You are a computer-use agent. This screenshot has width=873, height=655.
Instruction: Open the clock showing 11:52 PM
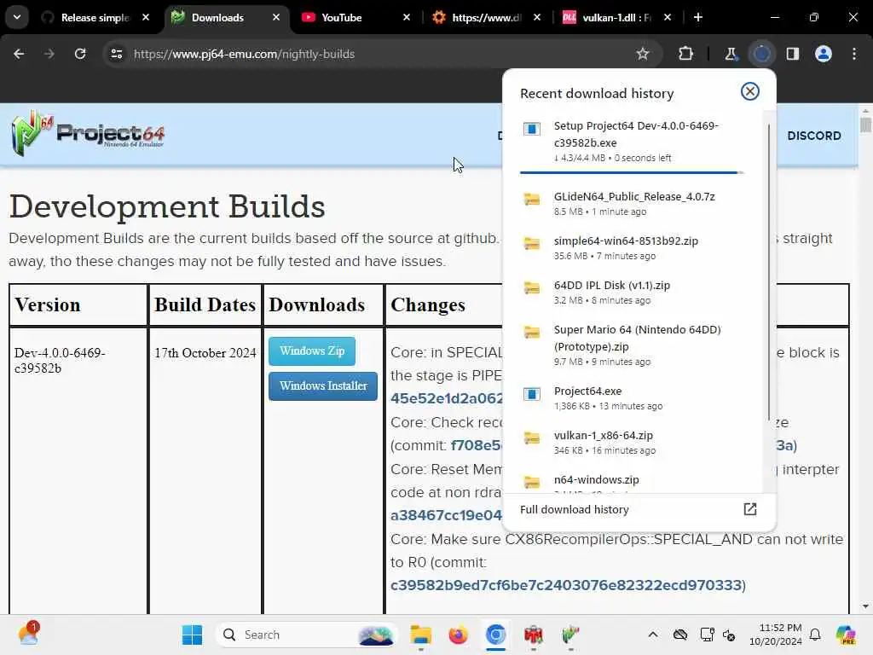tap(775, 635)
